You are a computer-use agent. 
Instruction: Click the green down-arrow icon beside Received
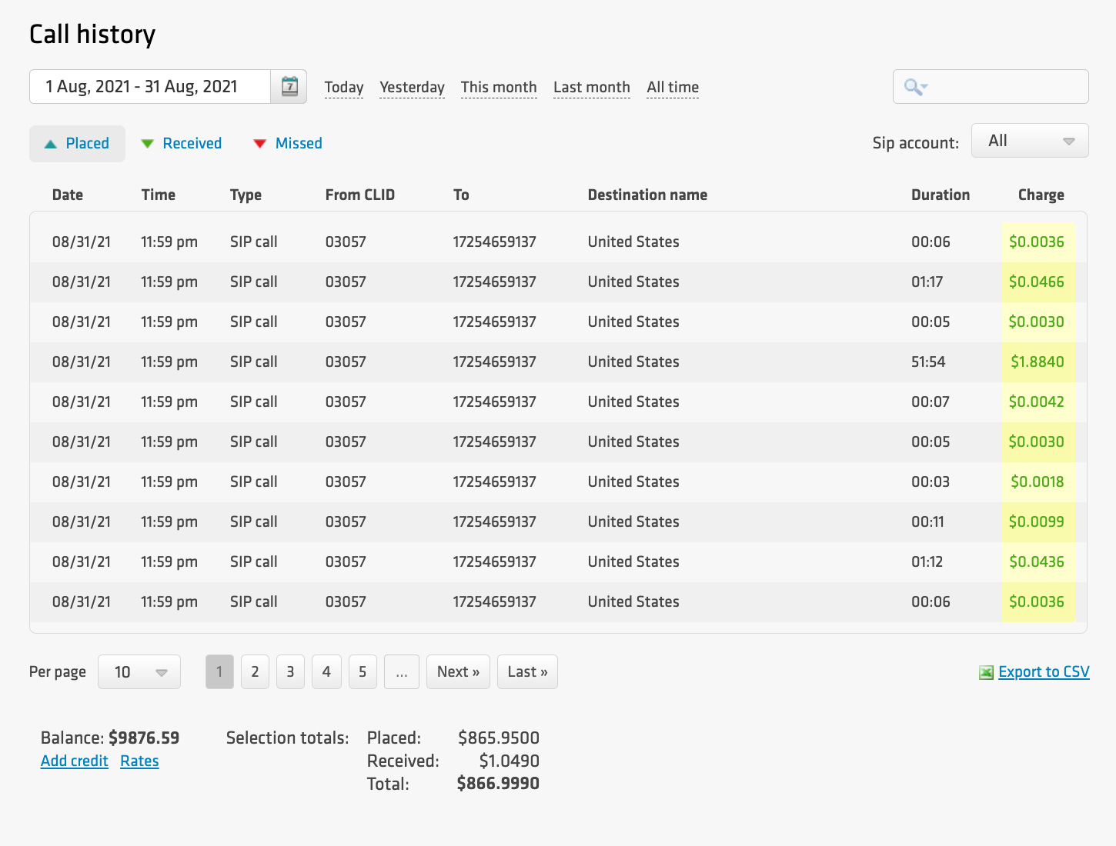[x=147, y=143]
